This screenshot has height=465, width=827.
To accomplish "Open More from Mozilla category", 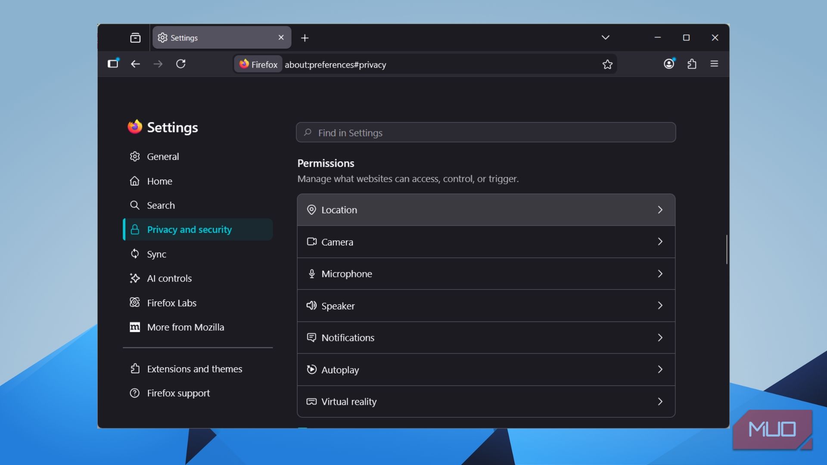I will (x=198, y=327).
